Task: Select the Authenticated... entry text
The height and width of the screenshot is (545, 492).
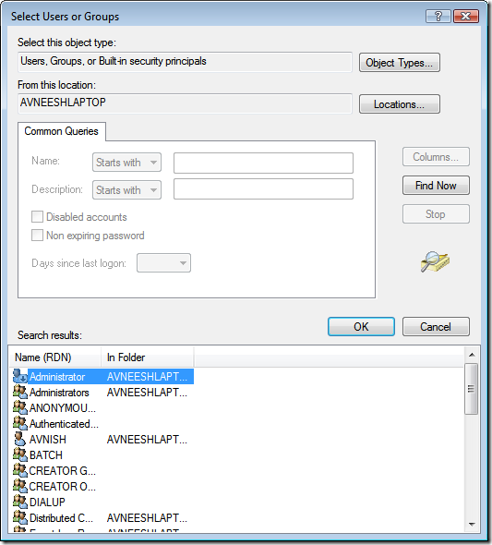Action: click(64, 424)
